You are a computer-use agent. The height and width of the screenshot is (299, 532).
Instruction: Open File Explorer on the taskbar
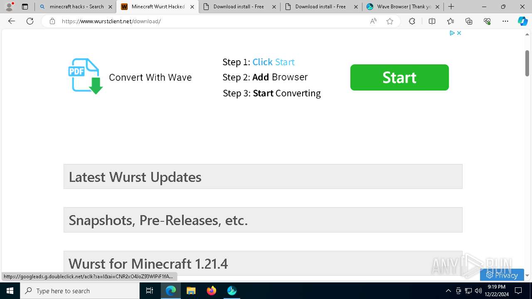pyautogui.click(x=191, y=291)
